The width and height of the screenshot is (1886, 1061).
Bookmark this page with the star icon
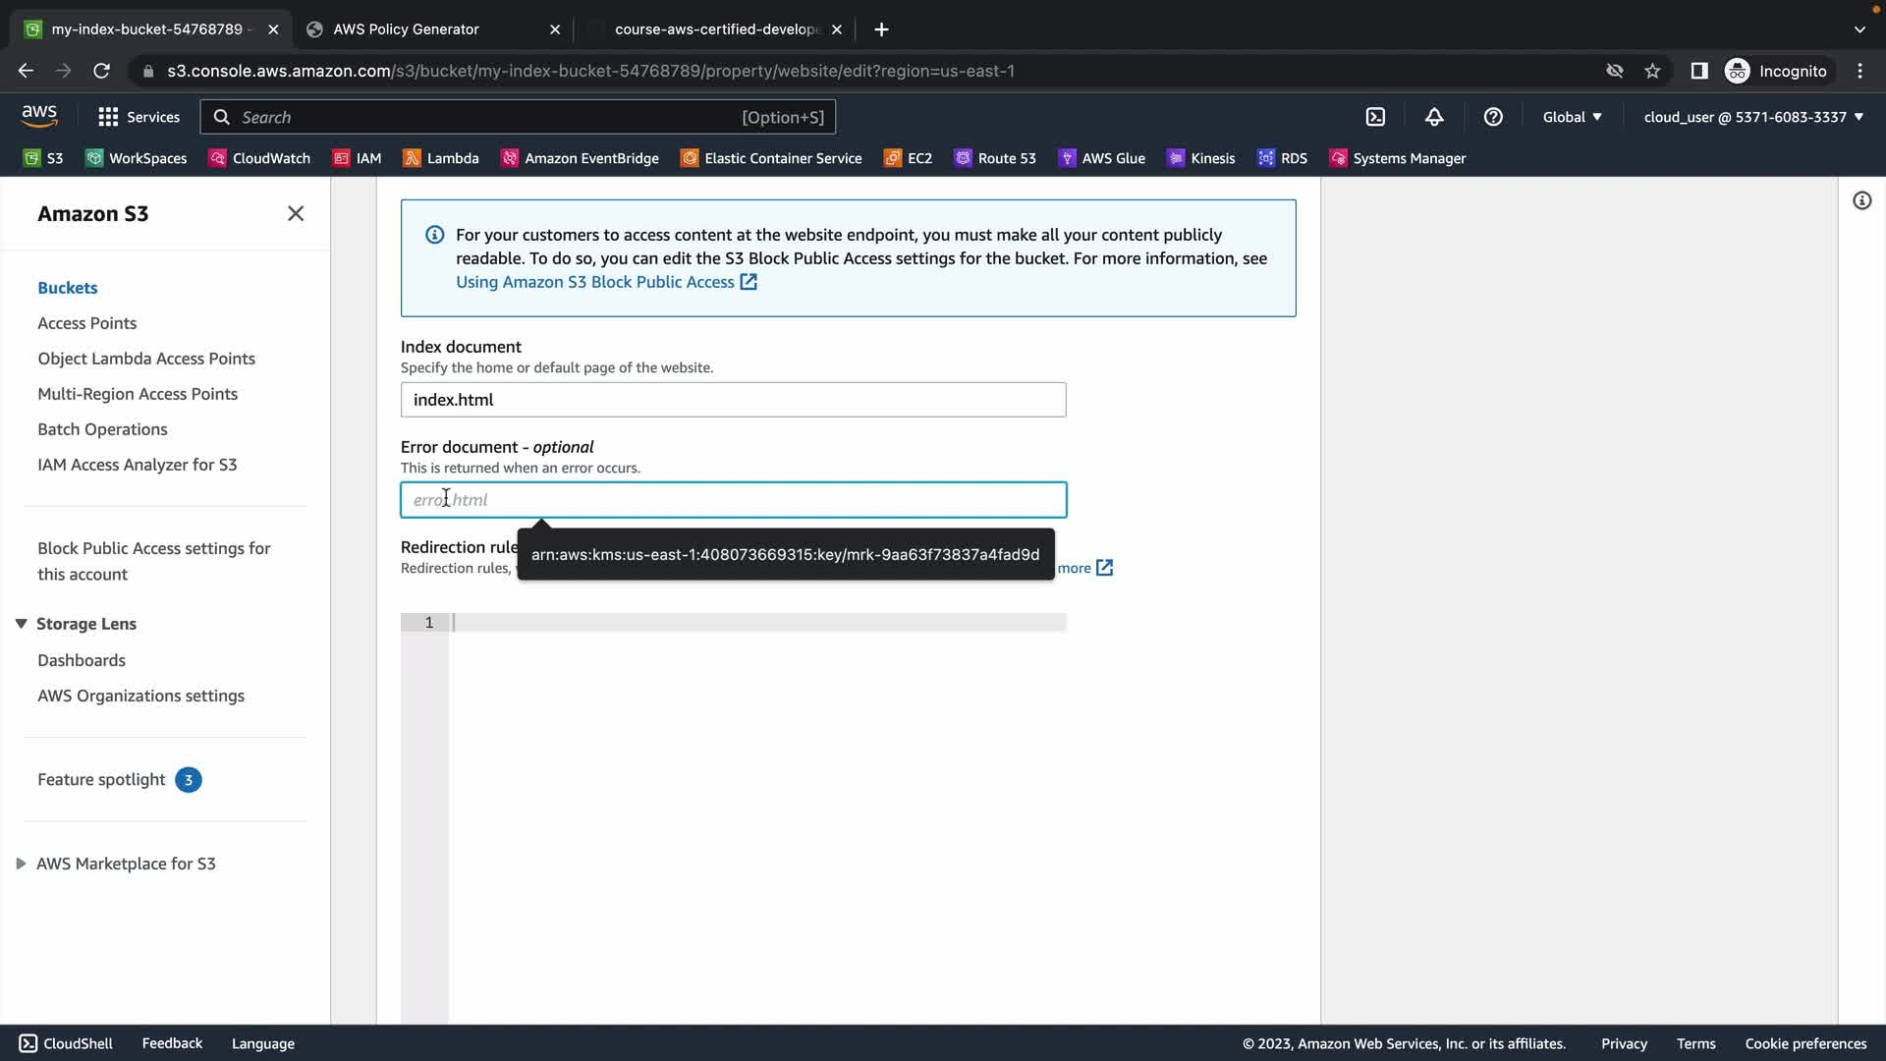pyautogui.click(x=1652, y=71)
